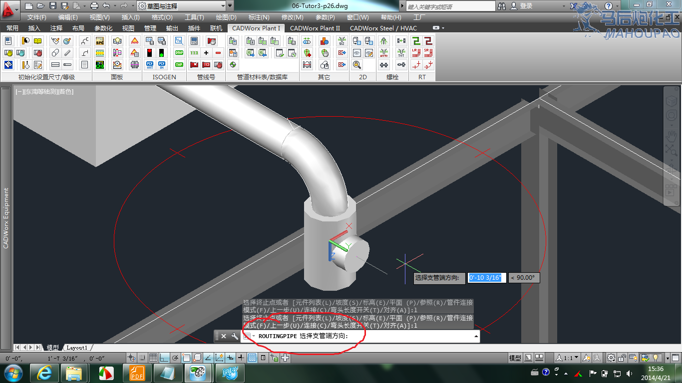
Task: Expand command history arrow at command line end
Action: pos(476,336)
